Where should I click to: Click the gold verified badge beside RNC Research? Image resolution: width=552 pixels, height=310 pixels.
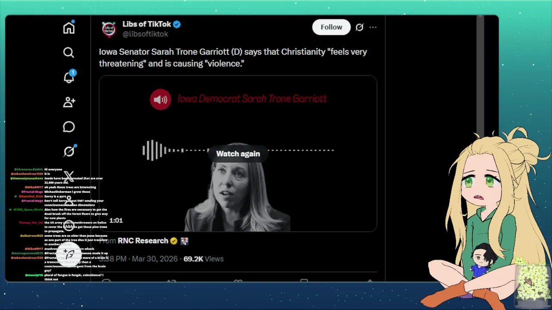click(x=174, y=241)
